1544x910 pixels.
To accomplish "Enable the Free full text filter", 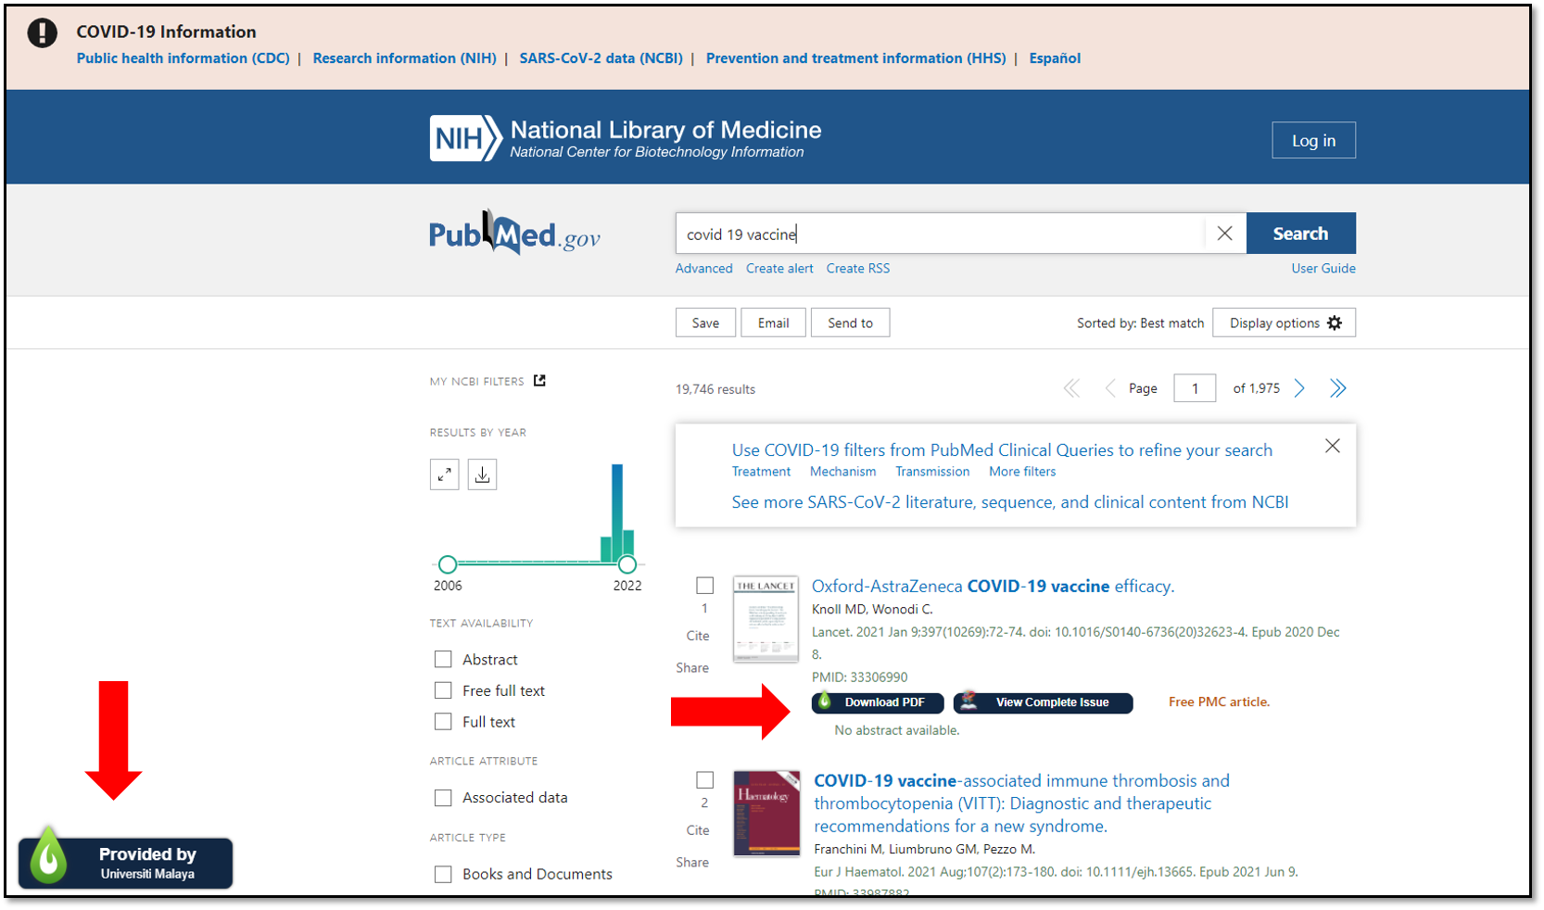I will pyautogui.click(x=443, y=690).
